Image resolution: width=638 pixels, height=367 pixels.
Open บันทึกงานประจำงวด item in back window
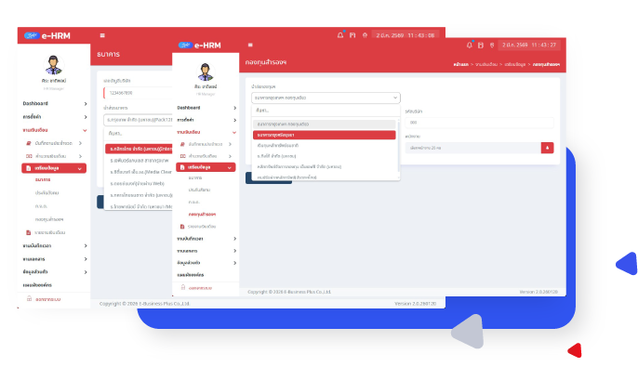54,143
